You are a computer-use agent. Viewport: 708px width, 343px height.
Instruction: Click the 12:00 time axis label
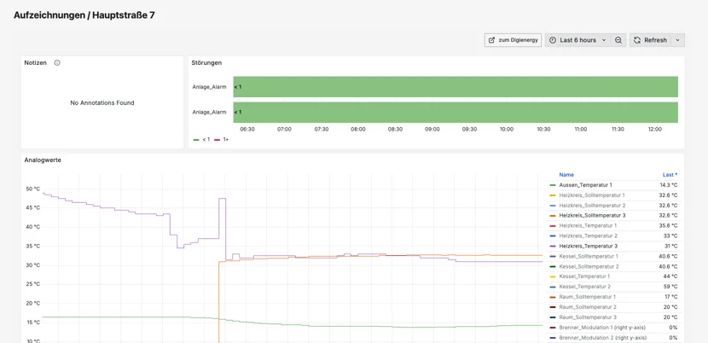[655, 129]
